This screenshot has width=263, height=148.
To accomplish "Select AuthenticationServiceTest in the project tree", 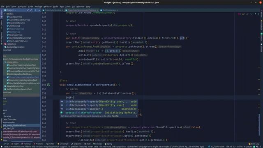I will tap(19, 89).
